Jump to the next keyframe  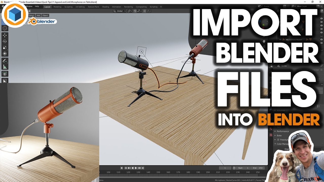coord(139,168)
